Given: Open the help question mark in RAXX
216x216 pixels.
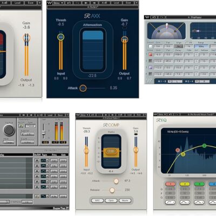Looking at the screenshot, I should pos(136,3).
